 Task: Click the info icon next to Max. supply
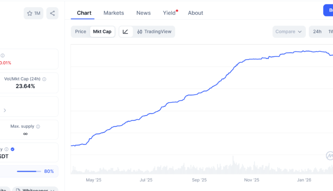[38, 127]
